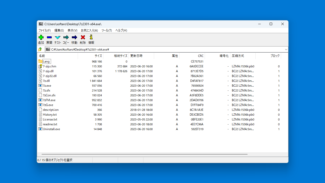Click the status text 0 / 15 個のオブジェクトを選択
Screen dimensions: 325x183
point(55,160)
